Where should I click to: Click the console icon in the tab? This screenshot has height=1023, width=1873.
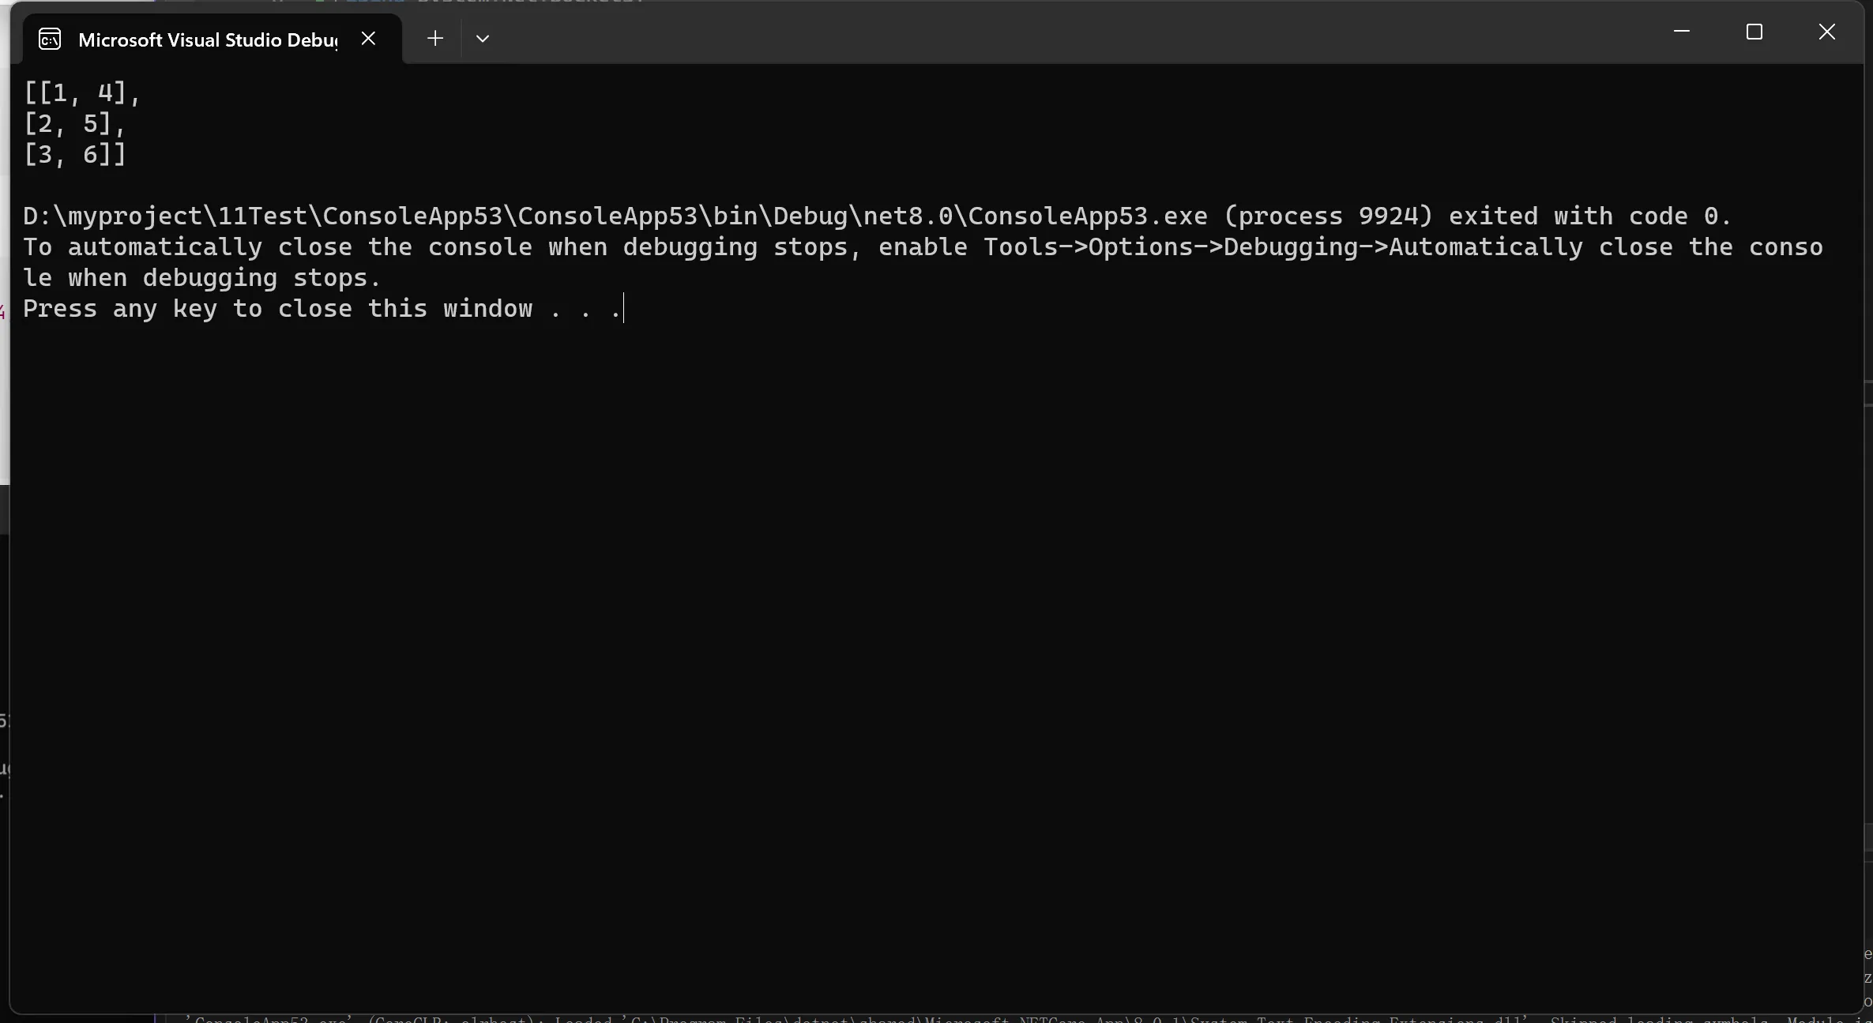(50, 39)
